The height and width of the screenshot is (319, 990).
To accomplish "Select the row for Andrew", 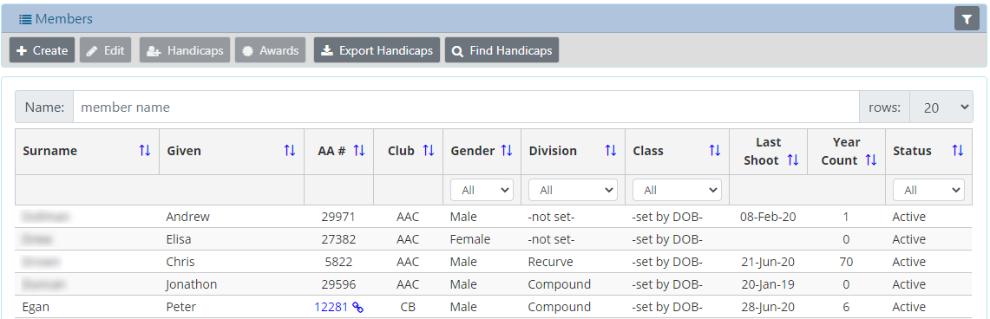I will tap(494, 217).
